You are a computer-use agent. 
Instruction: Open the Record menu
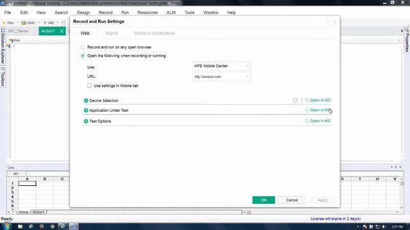click(x=106, y=13)
